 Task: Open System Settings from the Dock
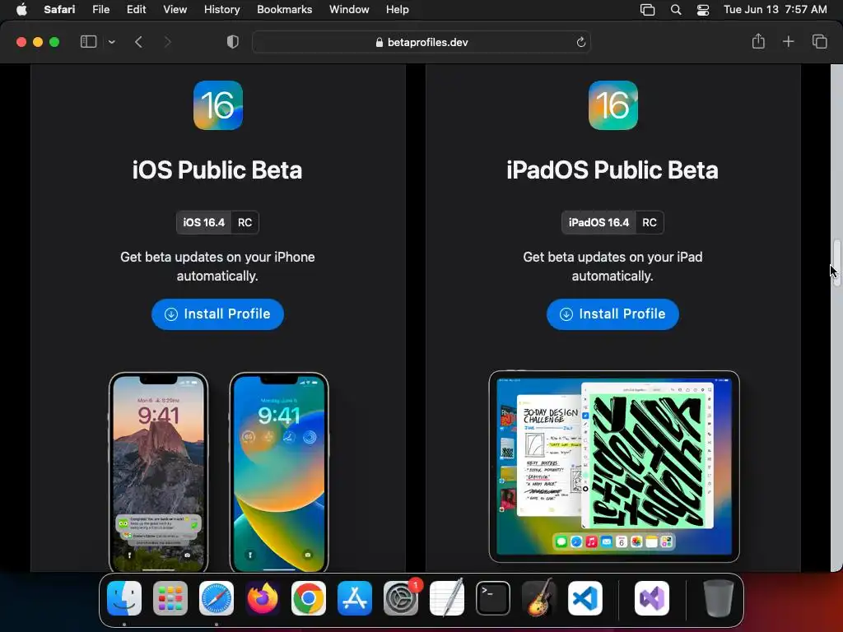pyautogui.click(x=401, y=598)
